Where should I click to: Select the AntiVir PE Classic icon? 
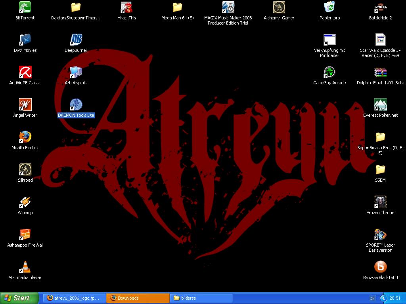(25, 72)
